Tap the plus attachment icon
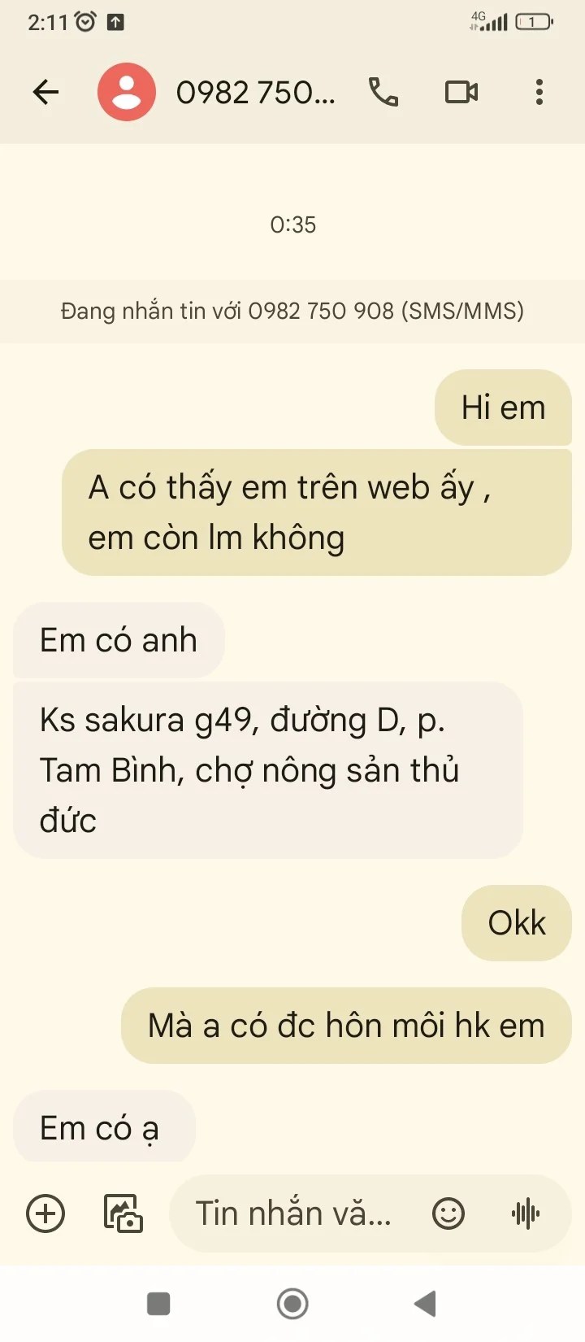 [x=45, y=1213]
